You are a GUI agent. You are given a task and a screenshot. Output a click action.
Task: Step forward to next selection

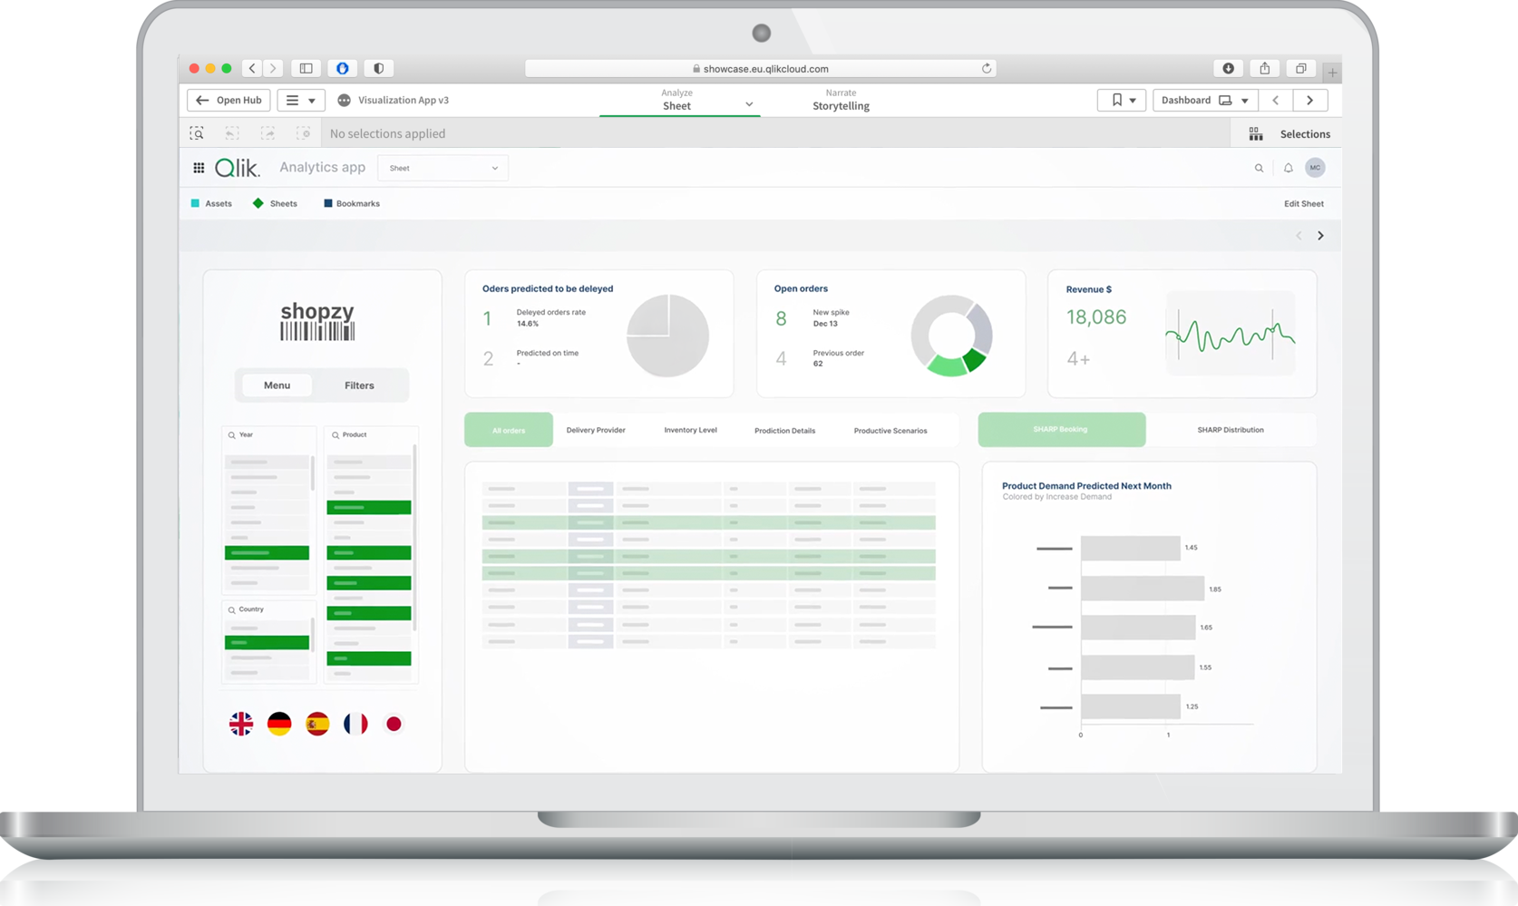pyautogui.click(x=268, y=132)
